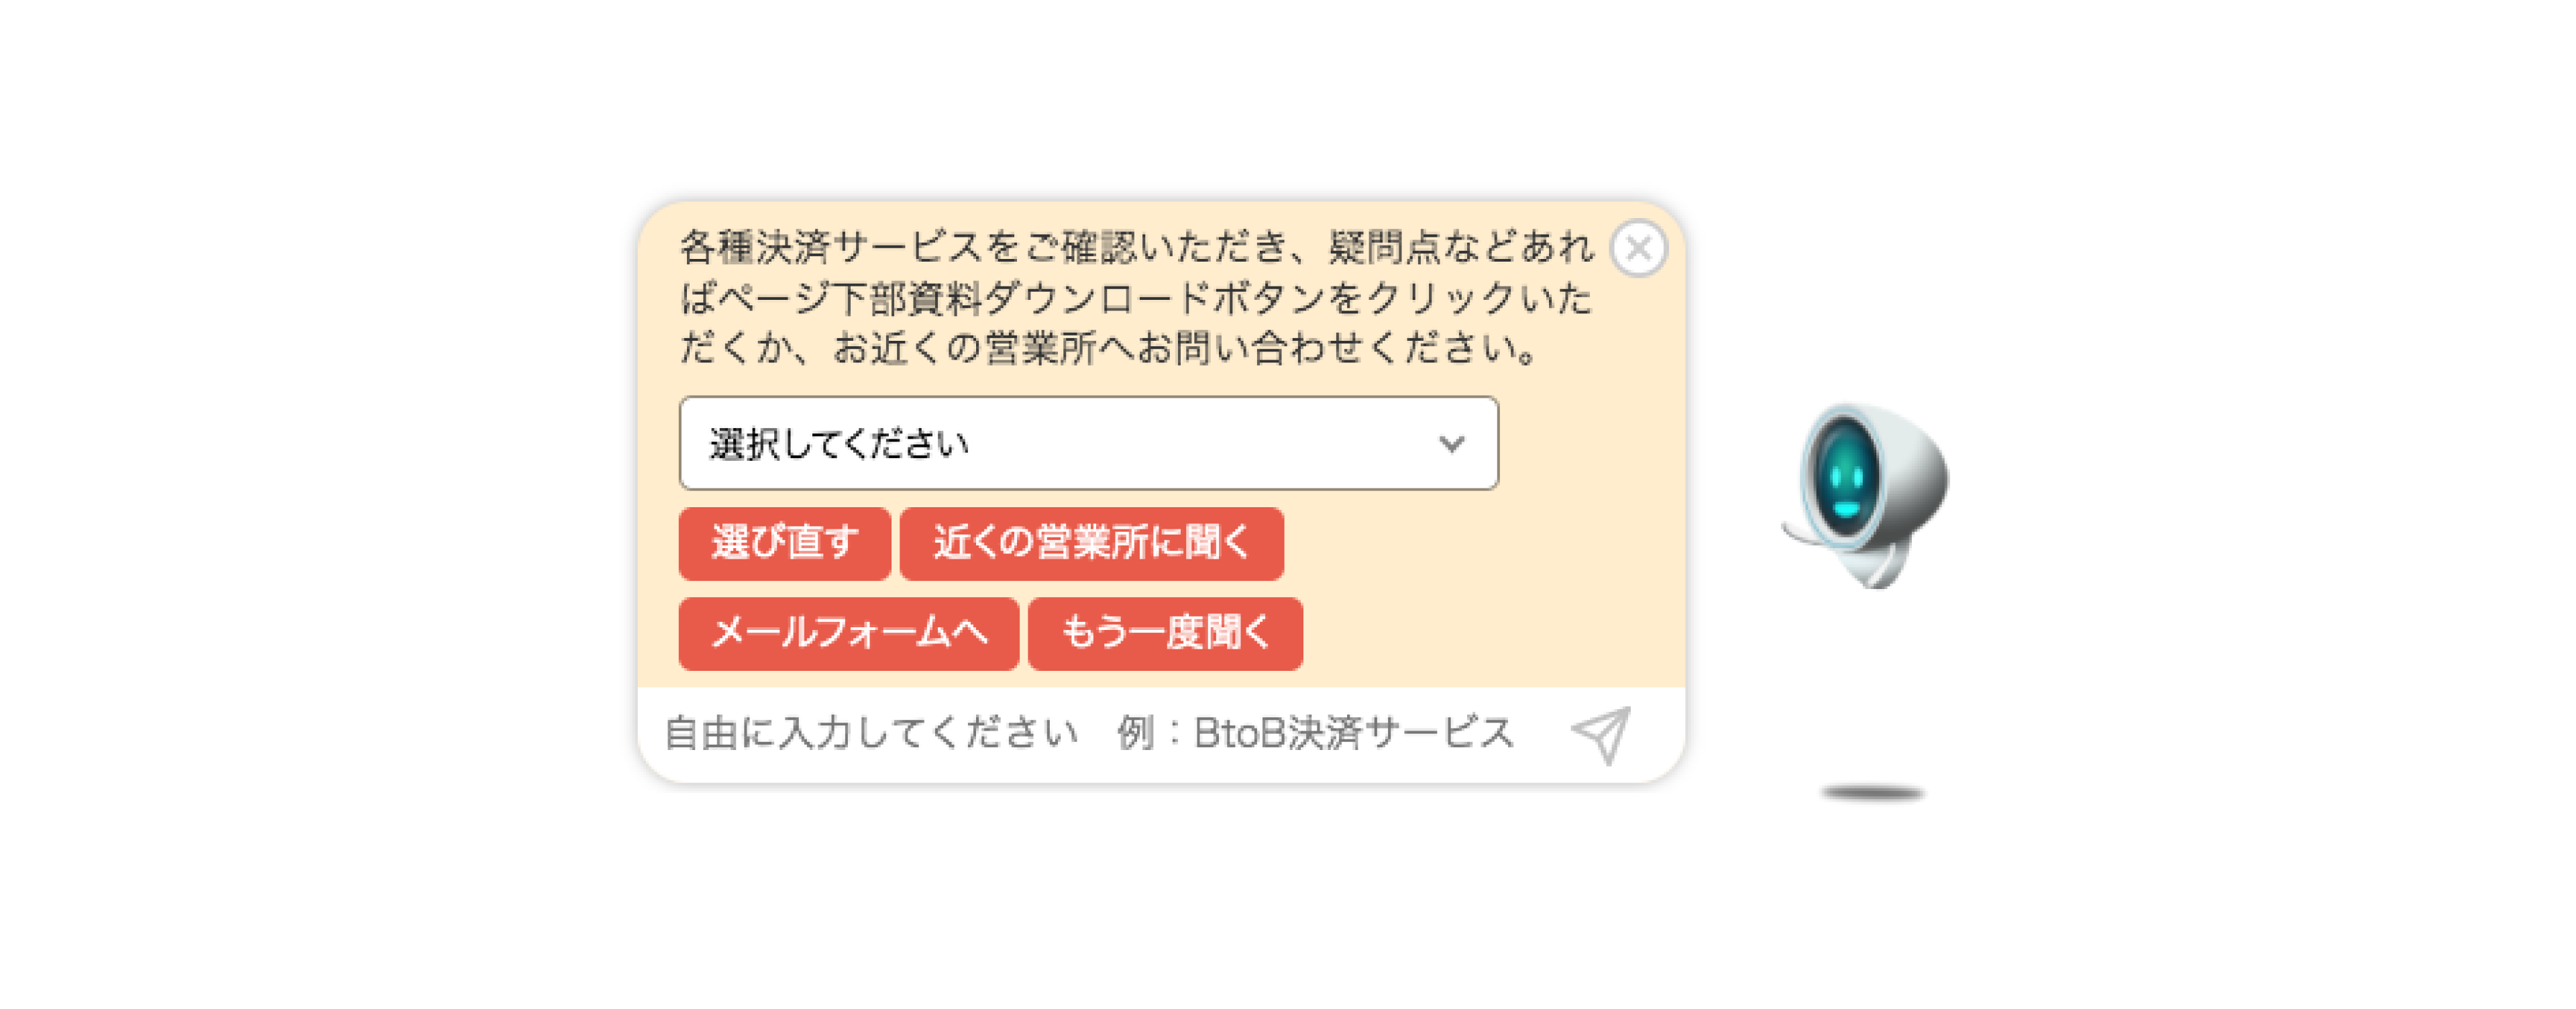The height and width of the screenshot is (1009, 2576).
Task: Dismiss the chatbot panel using the circled X
Action: [1638, 248]
